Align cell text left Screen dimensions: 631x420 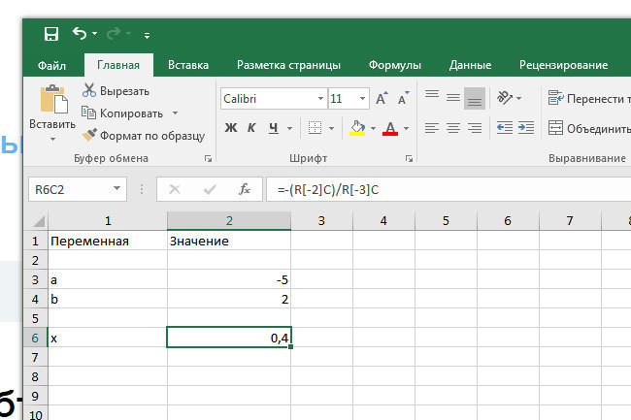point(432,128)
